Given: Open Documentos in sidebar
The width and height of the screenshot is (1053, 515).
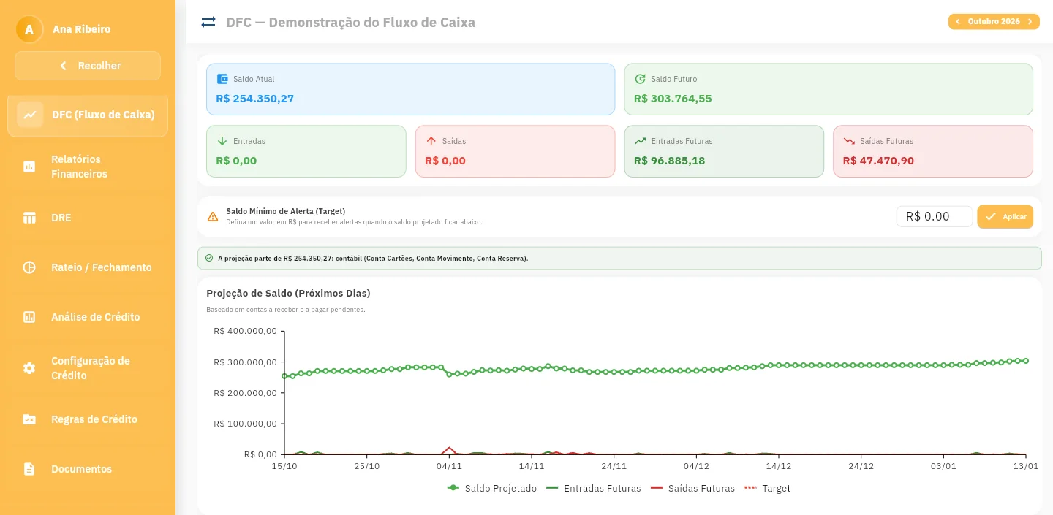Looking at the screenshot, I should point(88,469).
